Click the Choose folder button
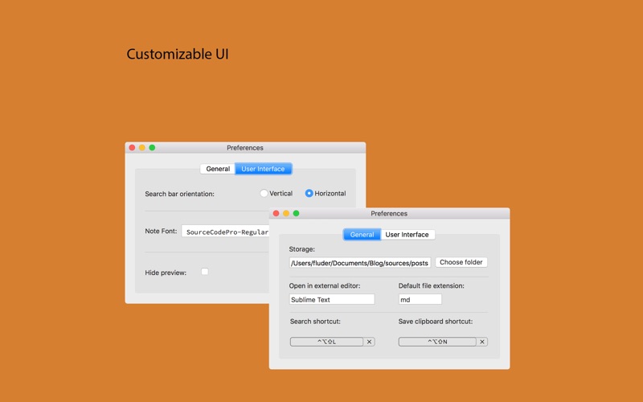The height and width of the screenshot is (402, 643). [x=461, y=262]
